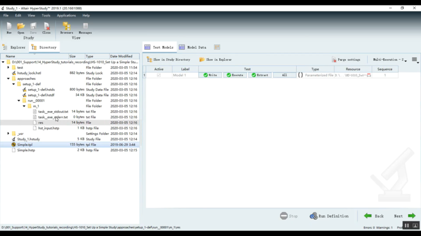421x236 pixels.
Task: Collapse the root study directory node
Action: [3, 62]
